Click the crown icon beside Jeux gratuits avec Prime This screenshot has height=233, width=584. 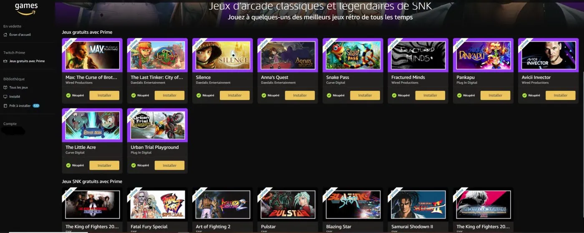point(5,61)
